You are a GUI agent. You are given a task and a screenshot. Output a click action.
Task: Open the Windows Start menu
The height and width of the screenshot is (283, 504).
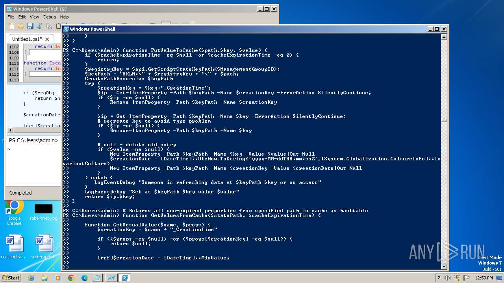(x=11, y=277)
